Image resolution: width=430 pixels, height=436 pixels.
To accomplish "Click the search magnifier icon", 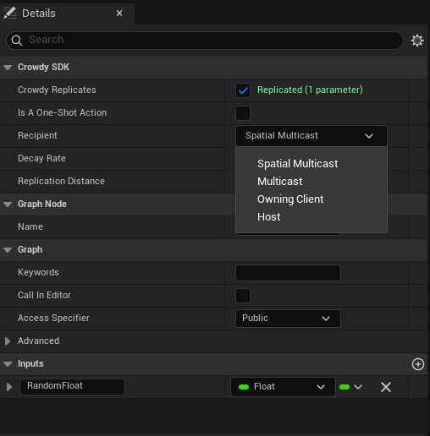I will (17, 41).
